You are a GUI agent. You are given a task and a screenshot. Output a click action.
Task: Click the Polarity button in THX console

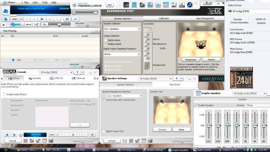tap(211, 60)
